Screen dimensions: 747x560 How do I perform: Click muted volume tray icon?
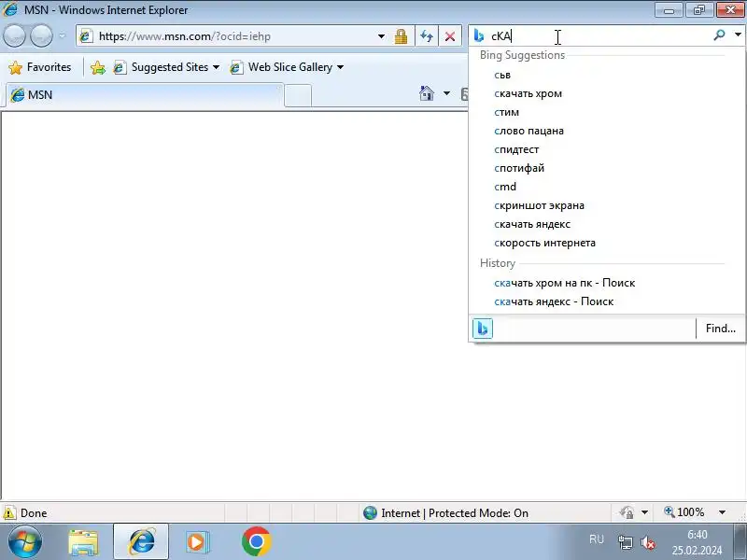(648, 542)
